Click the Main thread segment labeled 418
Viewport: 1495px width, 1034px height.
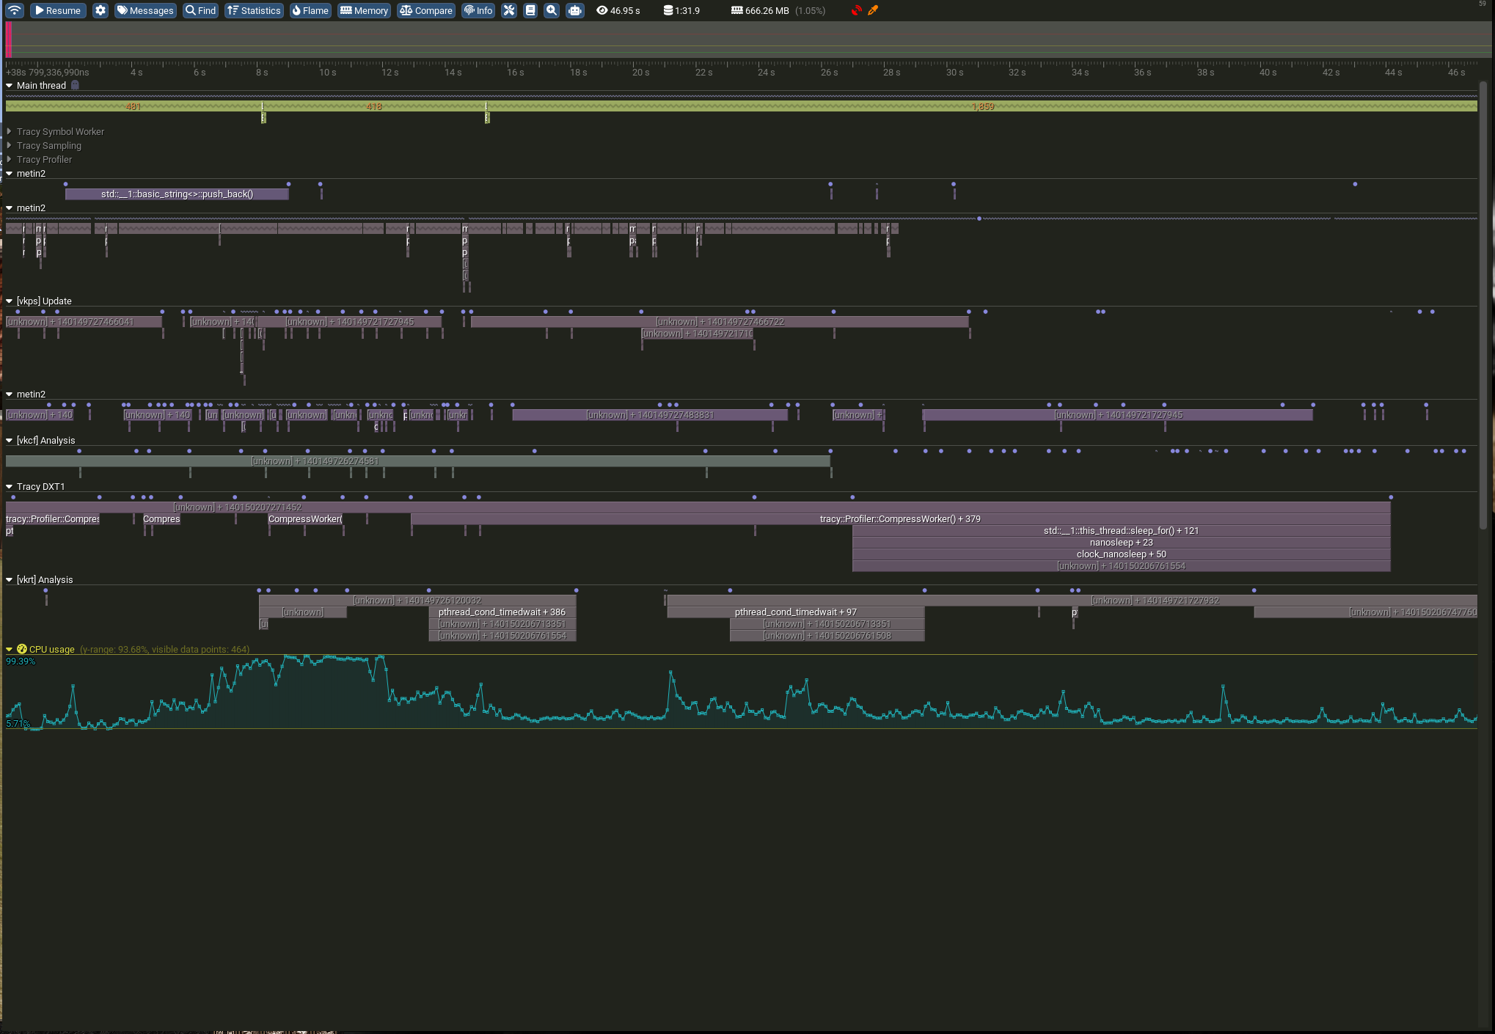click(x=374, y=106)
